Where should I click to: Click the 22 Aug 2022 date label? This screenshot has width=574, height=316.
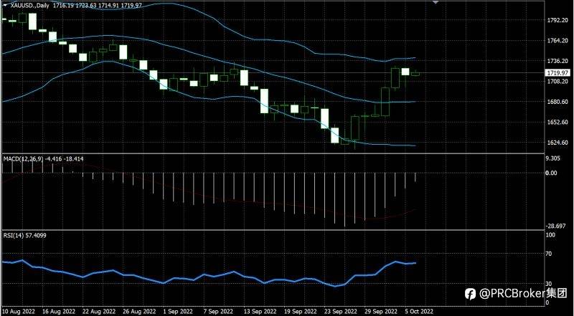(x=98, y=311)
